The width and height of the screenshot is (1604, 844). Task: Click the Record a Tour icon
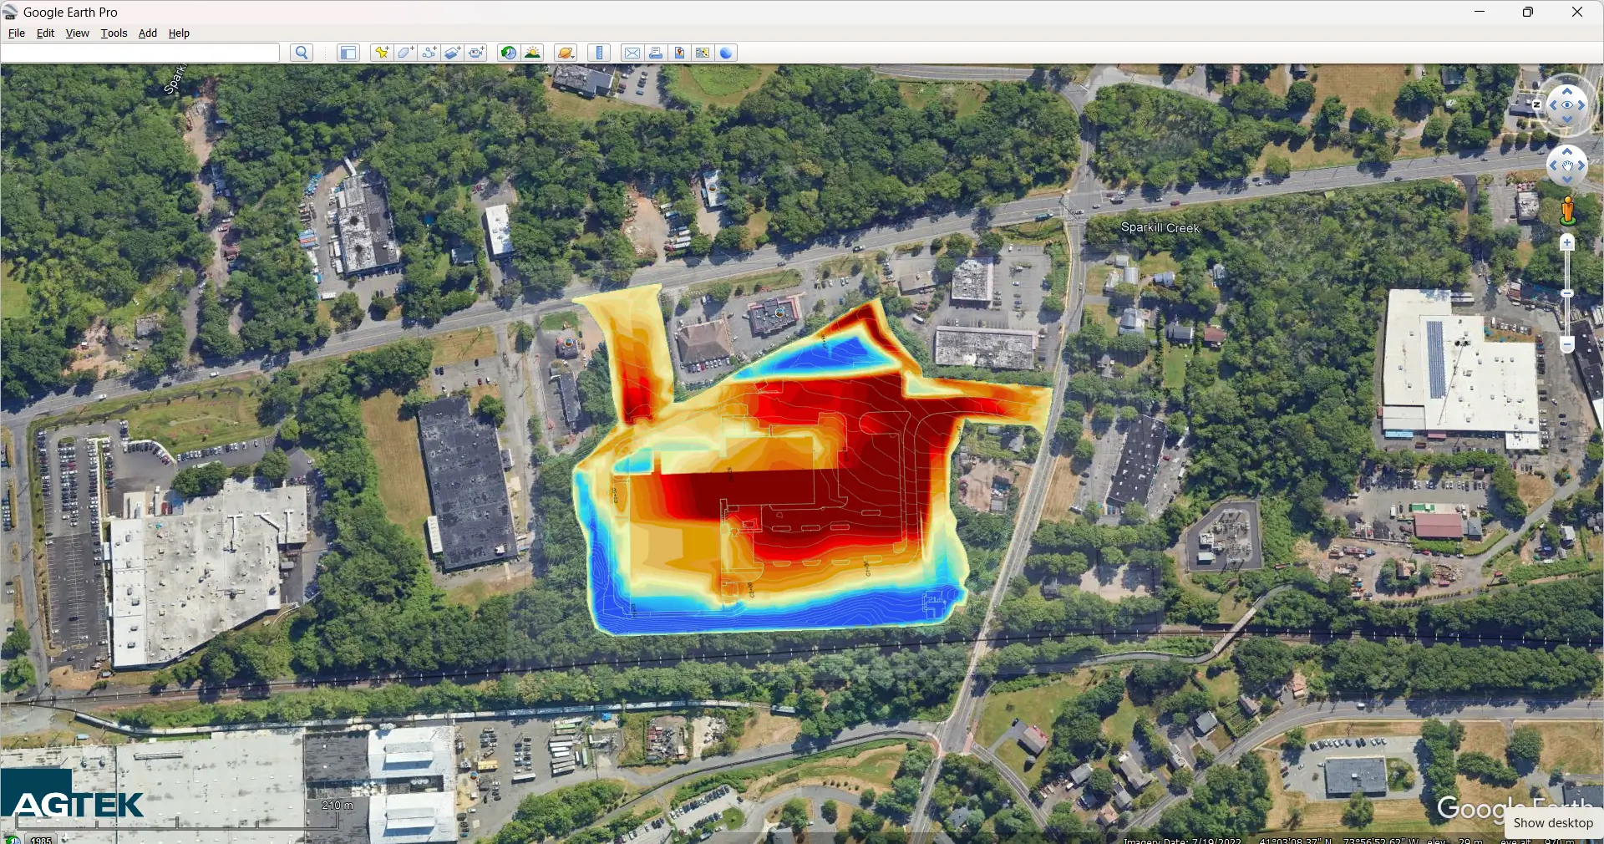click(x=476, y=53)
